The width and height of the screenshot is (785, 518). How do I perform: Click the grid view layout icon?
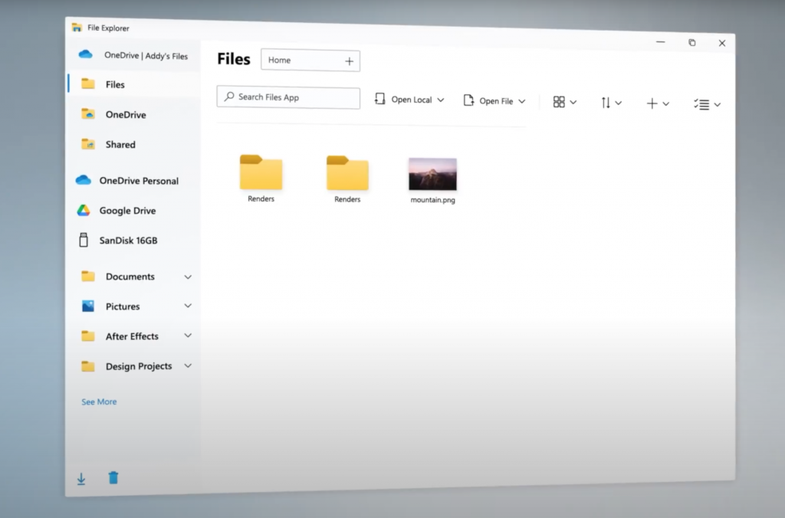[559, 102]
